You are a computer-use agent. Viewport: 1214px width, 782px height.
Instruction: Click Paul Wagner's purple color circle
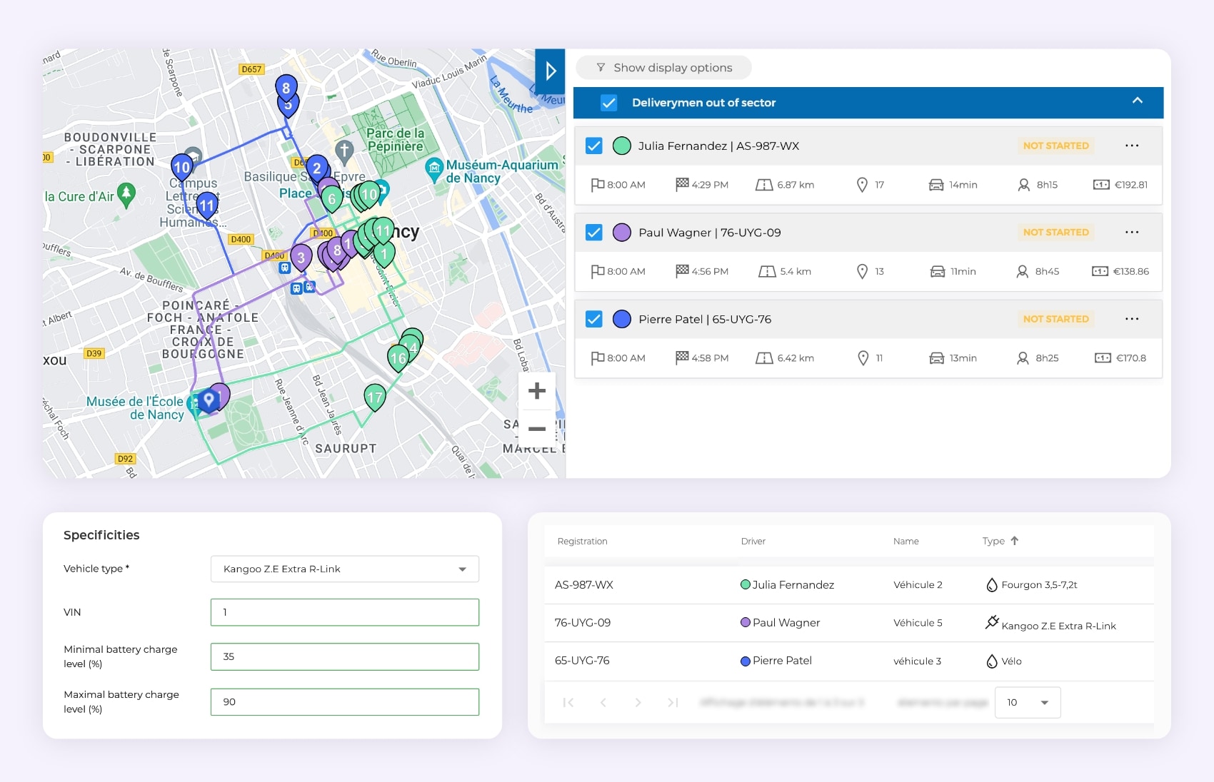[x=622, y=233]
